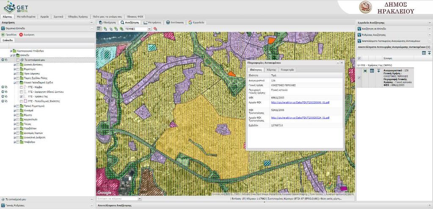Image resolution: width=433 pixels, height=209 pixels.
Task: Click info icon beside ΓΠΣ - Κόμβοι row
Action: [3, 87]
